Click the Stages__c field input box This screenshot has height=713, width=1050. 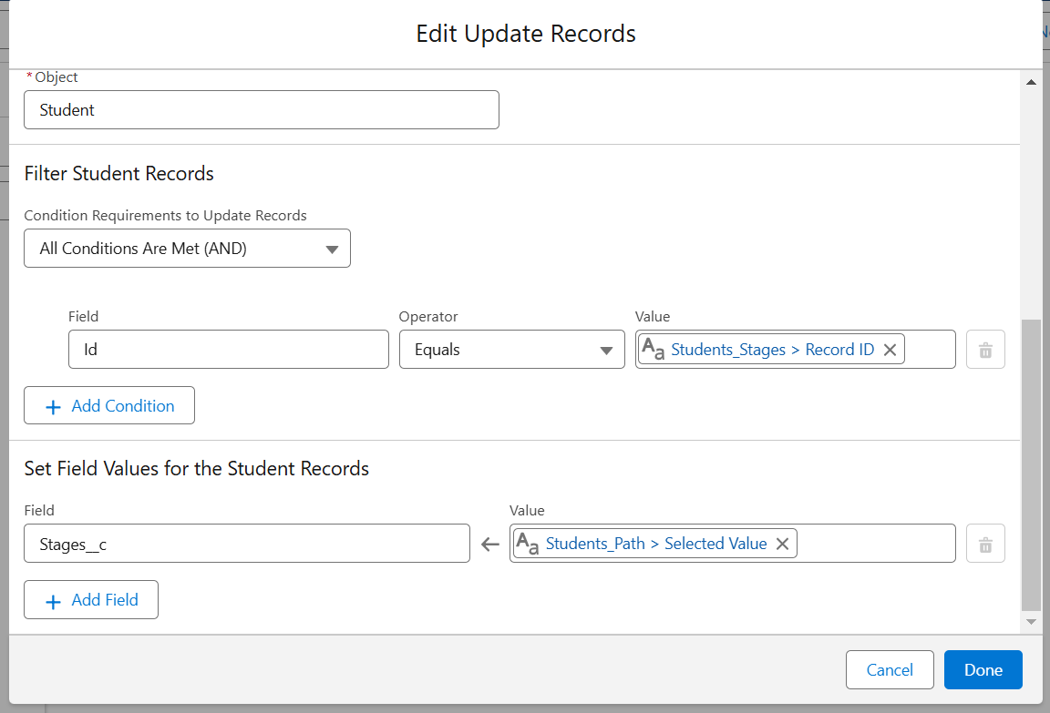pos(246,543)
